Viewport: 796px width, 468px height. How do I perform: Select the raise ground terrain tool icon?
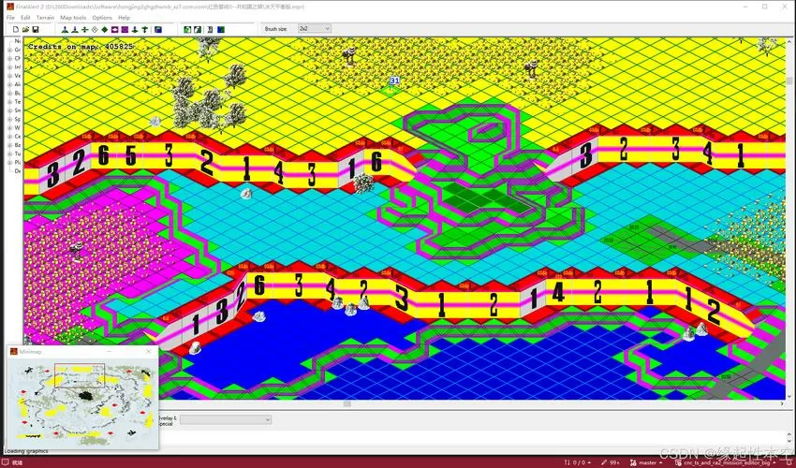[65, 29]
